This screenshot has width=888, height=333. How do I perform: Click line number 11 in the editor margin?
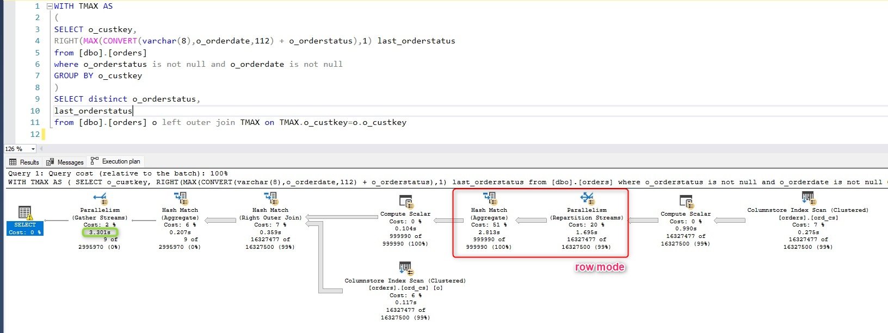coord(35,122)
